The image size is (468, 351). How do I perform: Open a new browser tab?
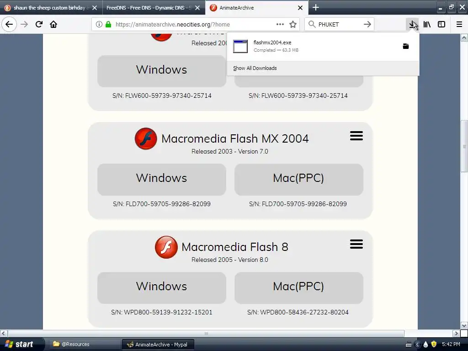pyautogui.click(x=316, y=7)
